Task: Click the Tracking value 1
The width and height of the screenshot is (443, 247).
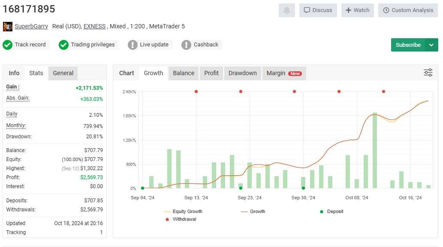Action: pos(102,232)
